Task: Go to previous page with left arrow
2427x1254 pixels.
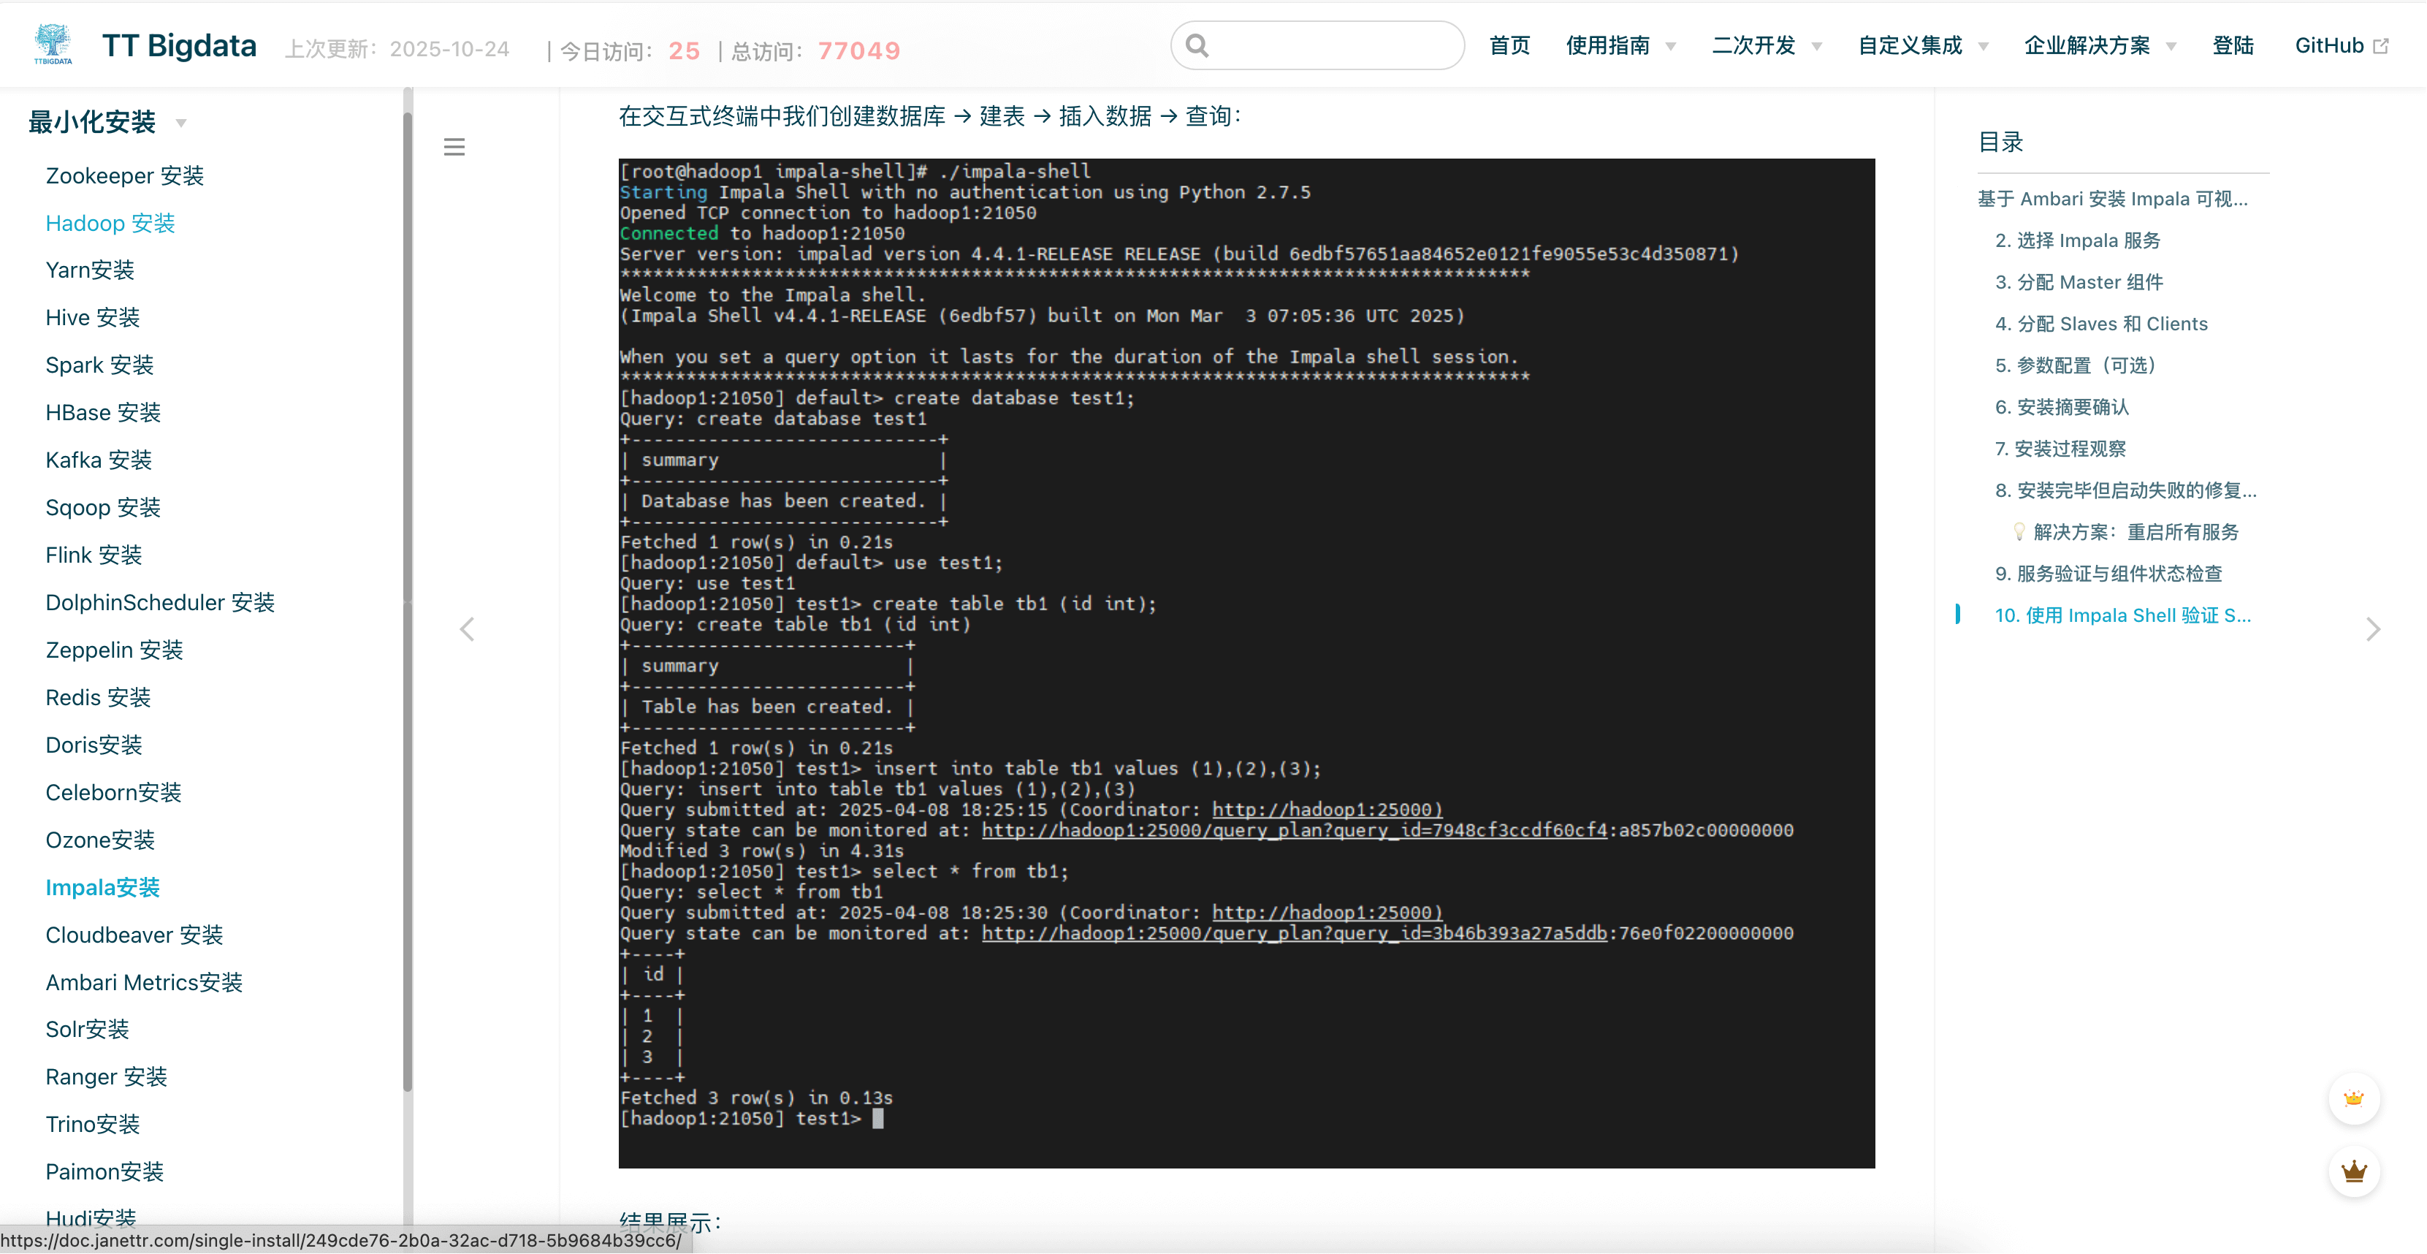Action: [466, 629]
